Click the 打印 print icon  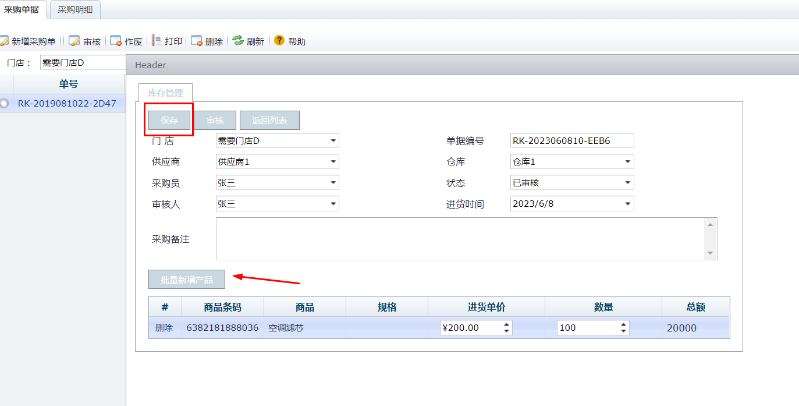coord(157,41)
